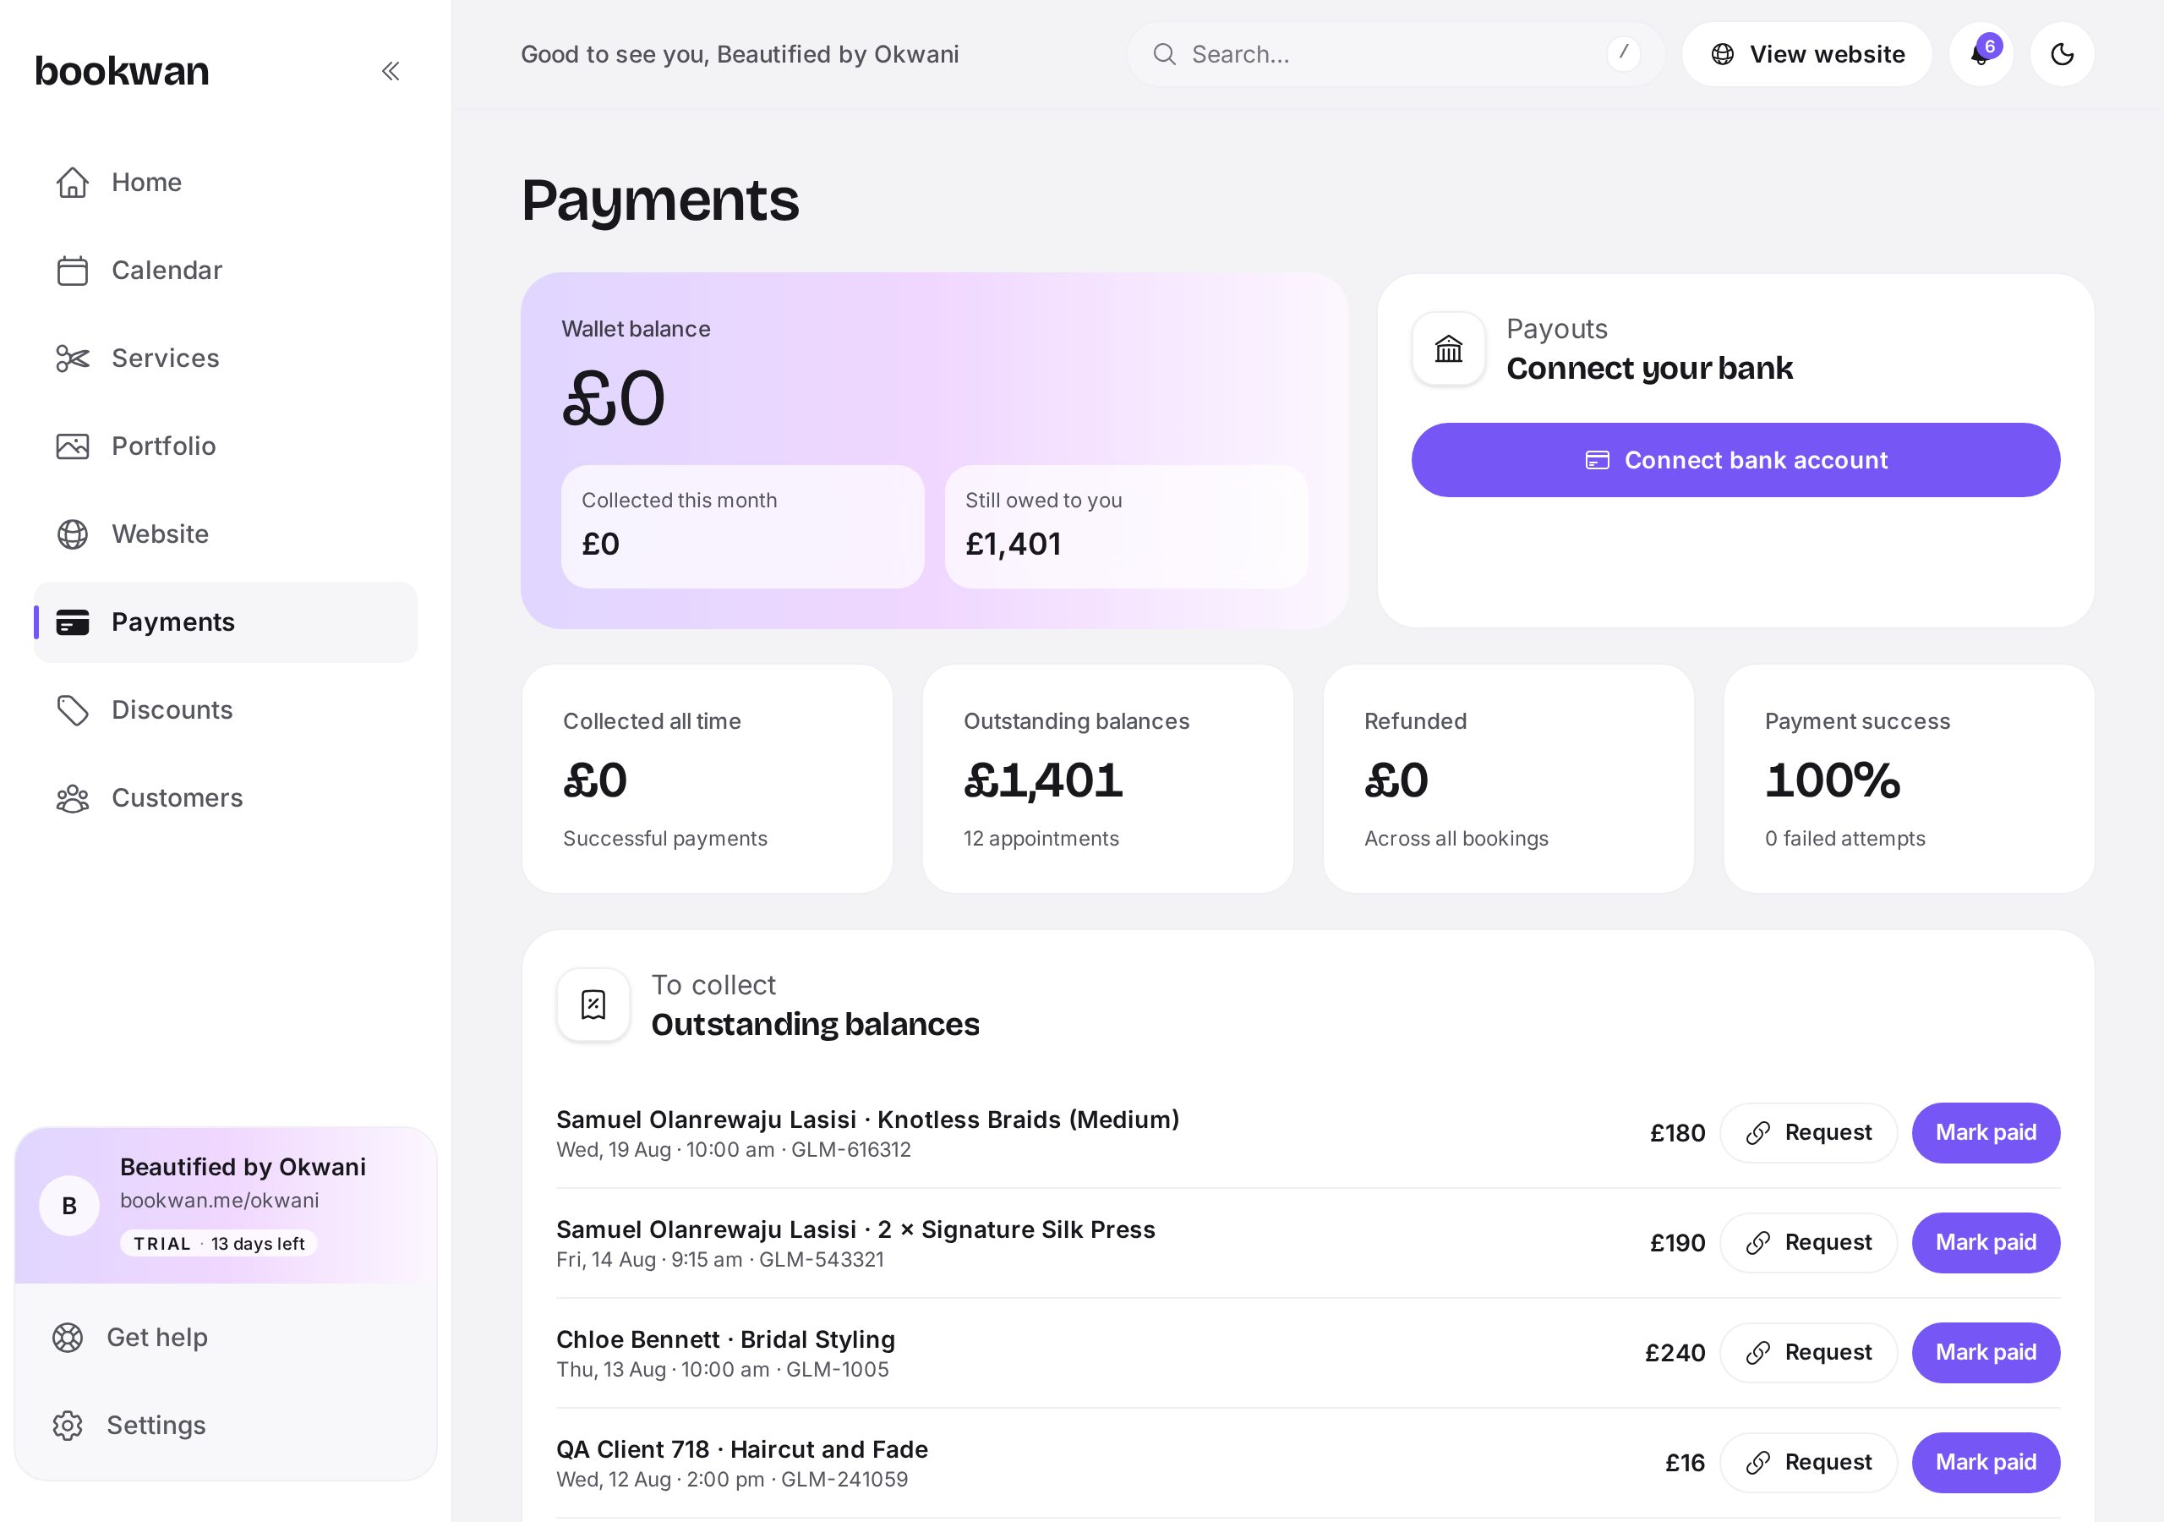
Task: Click the Settings gear icon
Action: pos(68,1425)
